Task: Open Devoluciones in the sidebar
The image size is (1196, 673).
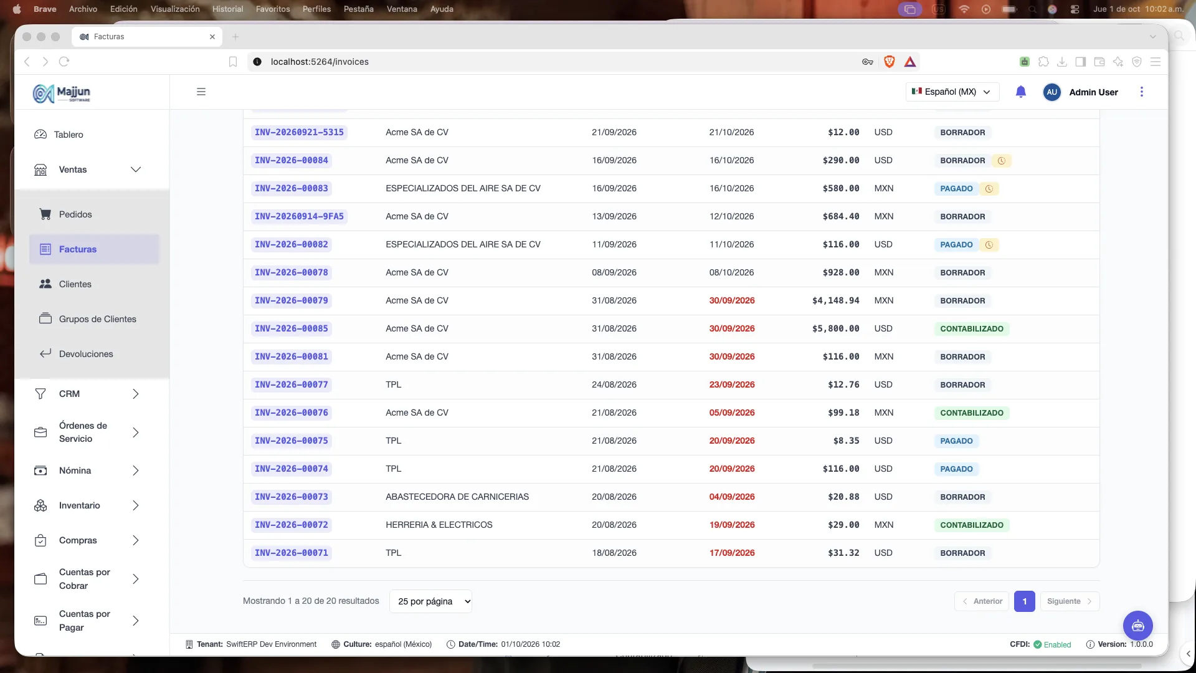Action: pyautogui.click(x=94, y=354)
